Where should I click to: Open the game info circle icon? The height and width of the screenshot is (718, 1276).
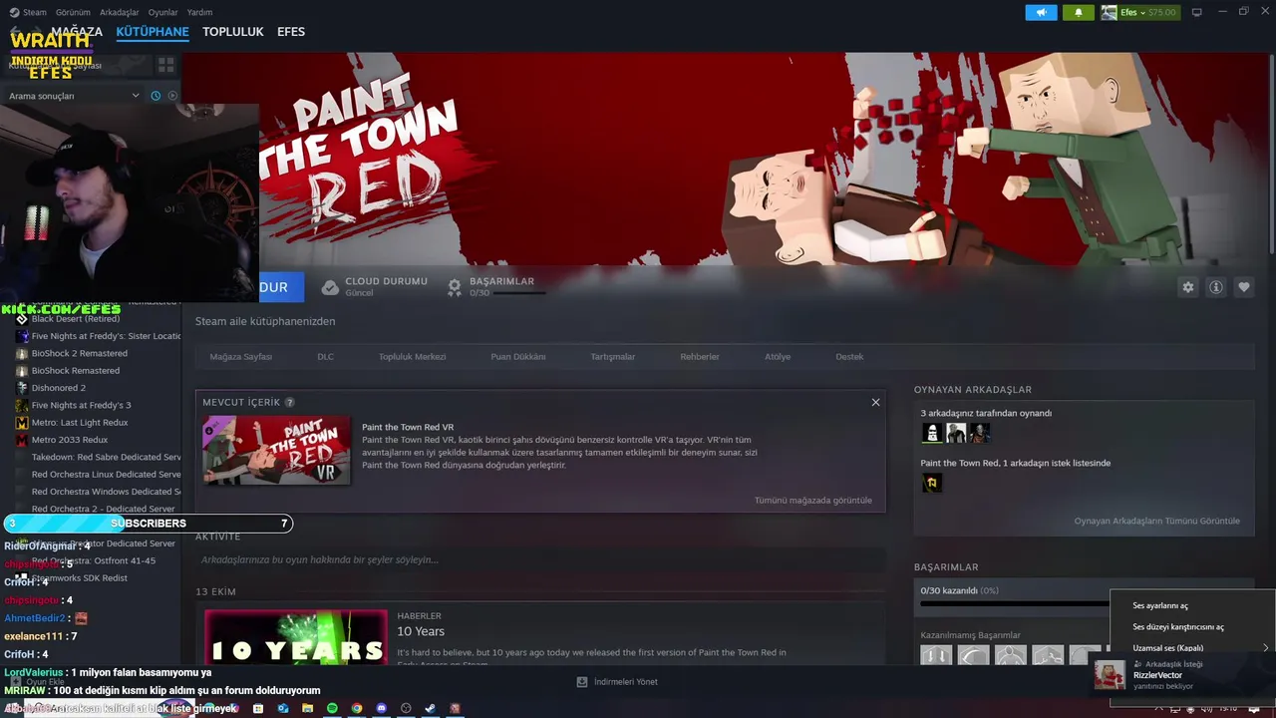[x=1216, y=287]
